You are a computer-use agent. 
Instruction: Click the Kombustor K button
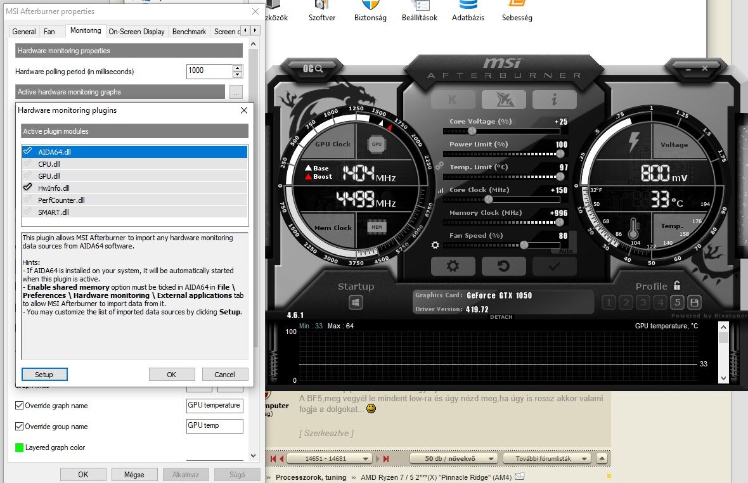coord(453,100)
